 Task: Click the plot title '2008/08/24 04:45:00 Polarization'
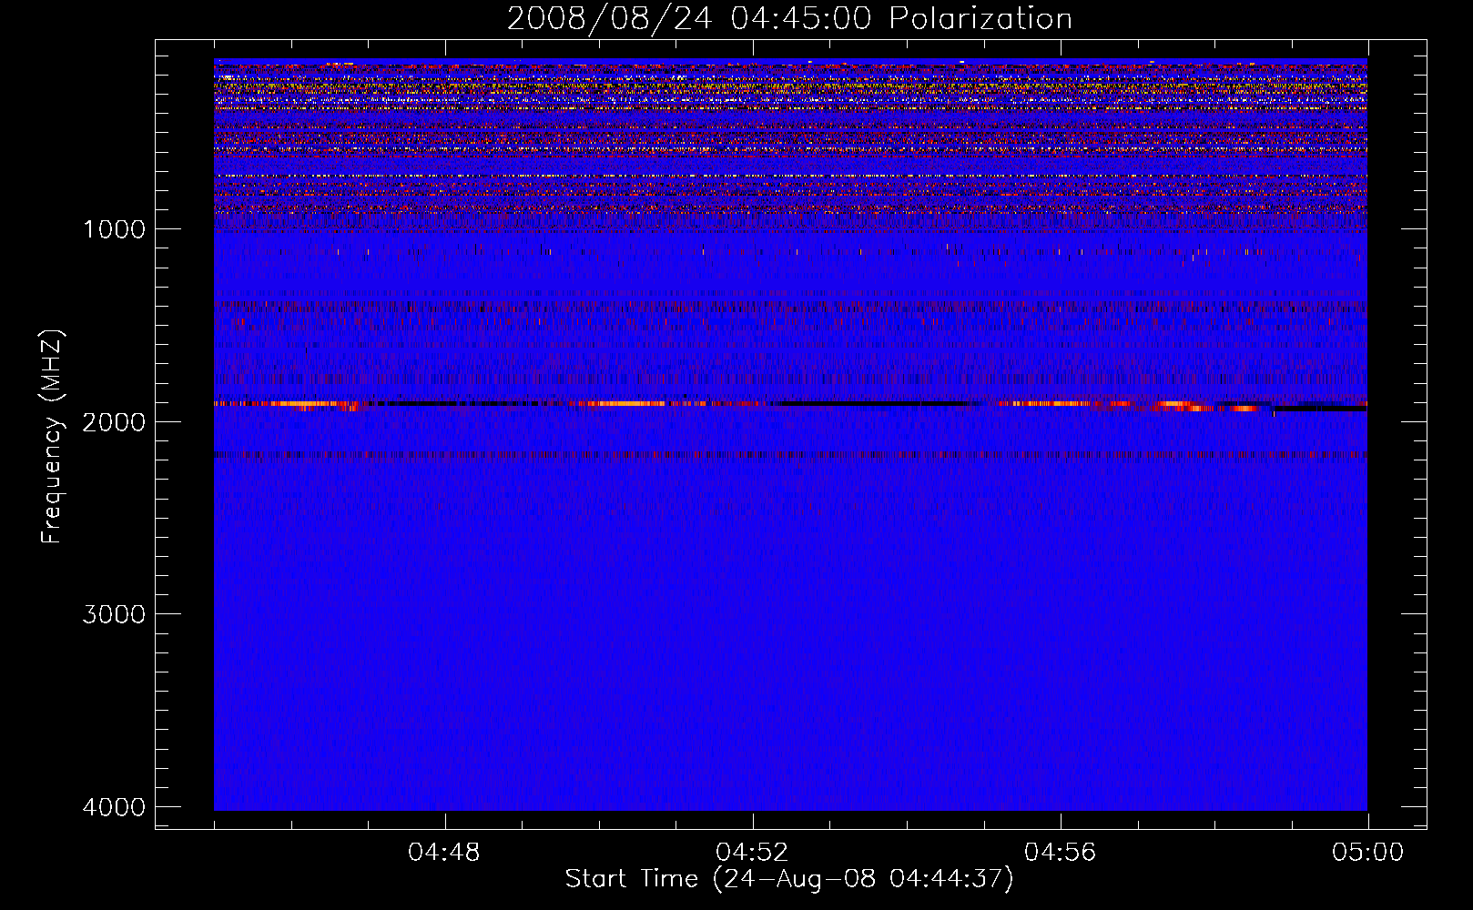789,18
